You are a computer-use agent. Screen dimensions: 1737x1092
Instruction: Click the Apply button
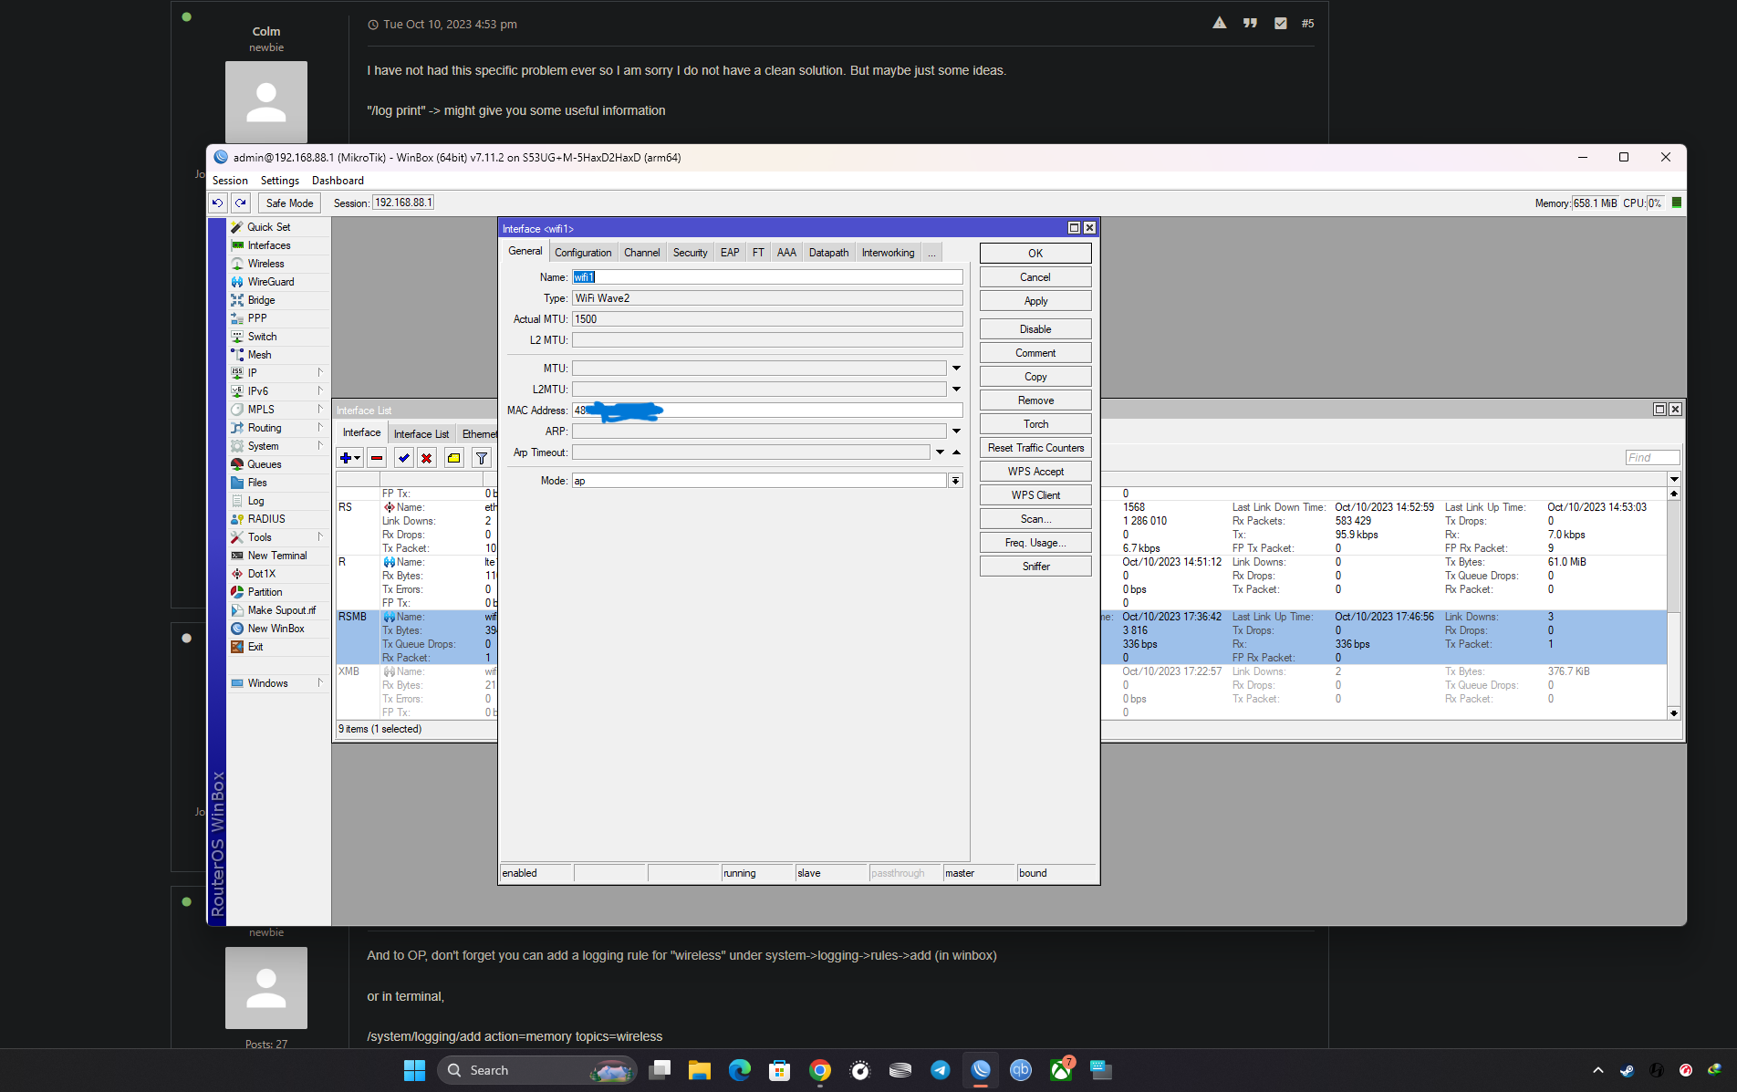1035,301
